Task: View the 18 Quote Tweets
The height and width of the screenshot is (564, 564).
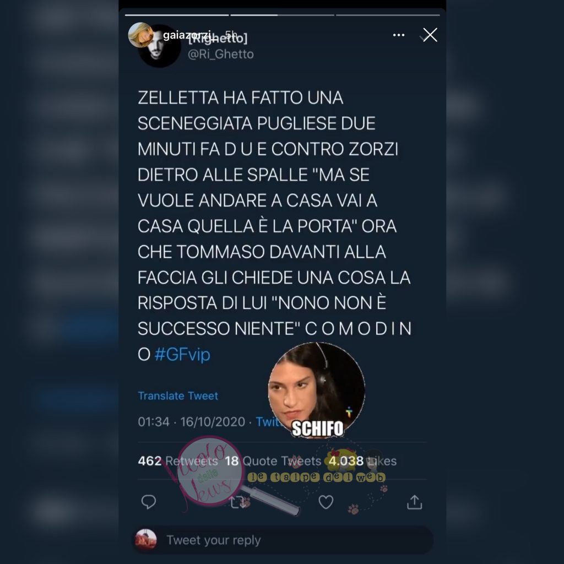Action: click(273, 461)
